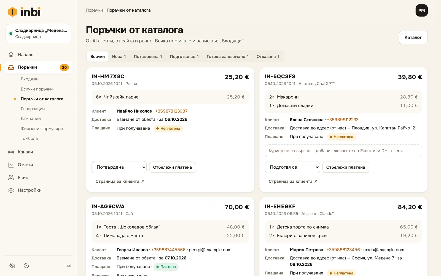Click the inbi logo icon
The image size is (441, 276).
(13, 12)
